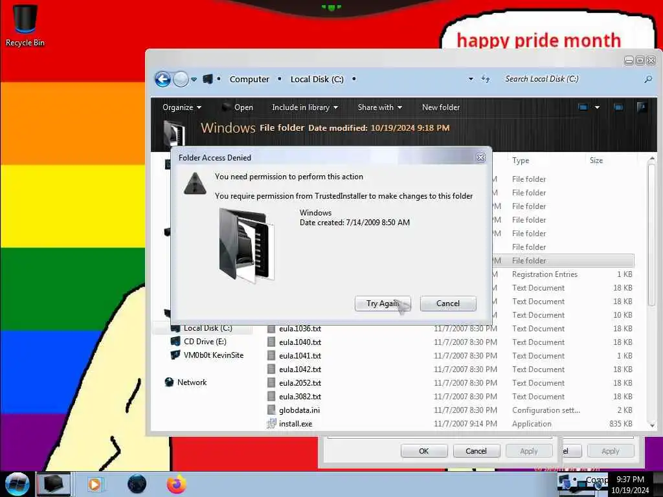Click the eula.3082.txt file icon
The height and width of the screenshot is (497, 663).
tap(271, 397)
